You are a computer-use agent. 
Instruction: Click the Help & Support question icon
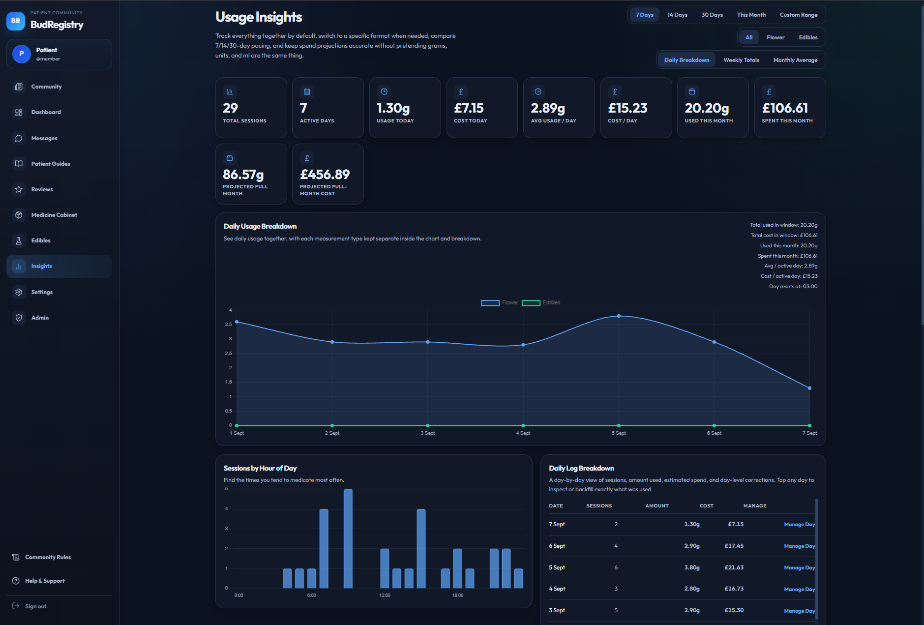coord(16,581)
